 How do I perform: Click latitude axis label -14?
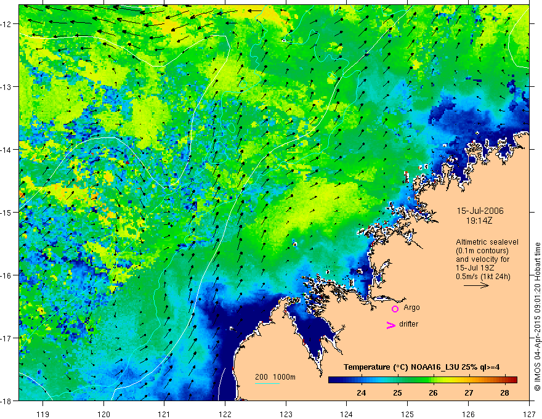click(7, 150)
